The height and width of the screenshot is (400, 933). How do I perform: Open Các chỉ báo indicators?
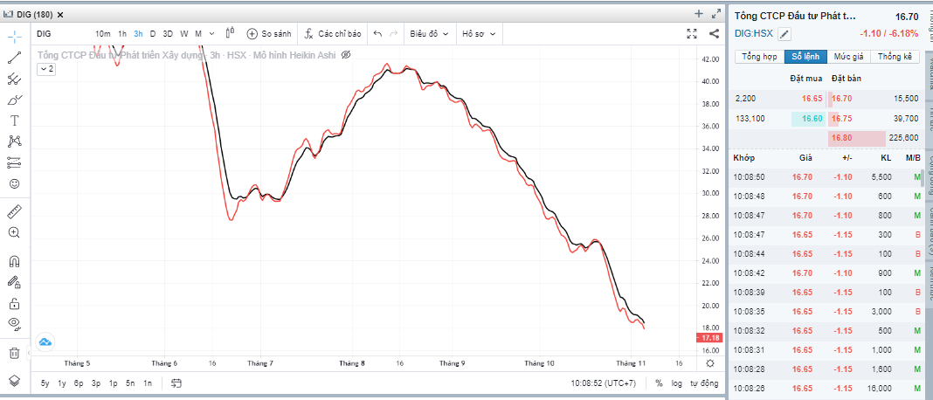point(333,34)
